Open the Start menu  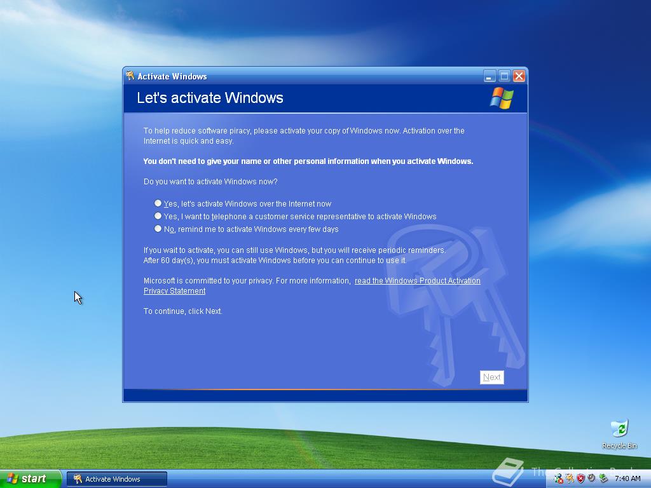point(31,479)
